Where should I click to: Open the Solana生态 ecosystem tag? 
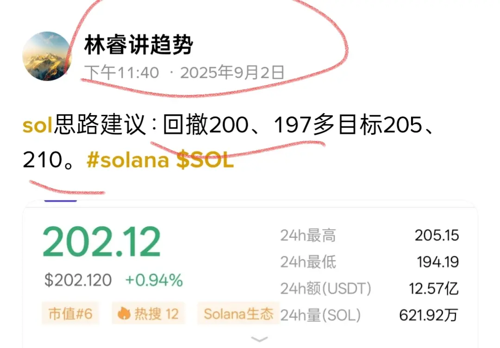coord(238,314)
